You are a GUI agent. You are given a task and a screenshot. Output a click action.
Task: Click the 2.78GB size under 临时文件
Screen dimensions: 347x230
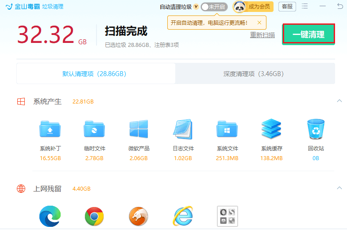point(94,158)
